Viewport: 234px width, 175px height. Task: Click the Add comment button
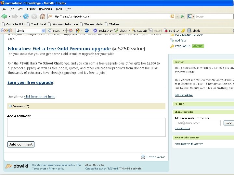pyautogui.click(x=21, y=144)
